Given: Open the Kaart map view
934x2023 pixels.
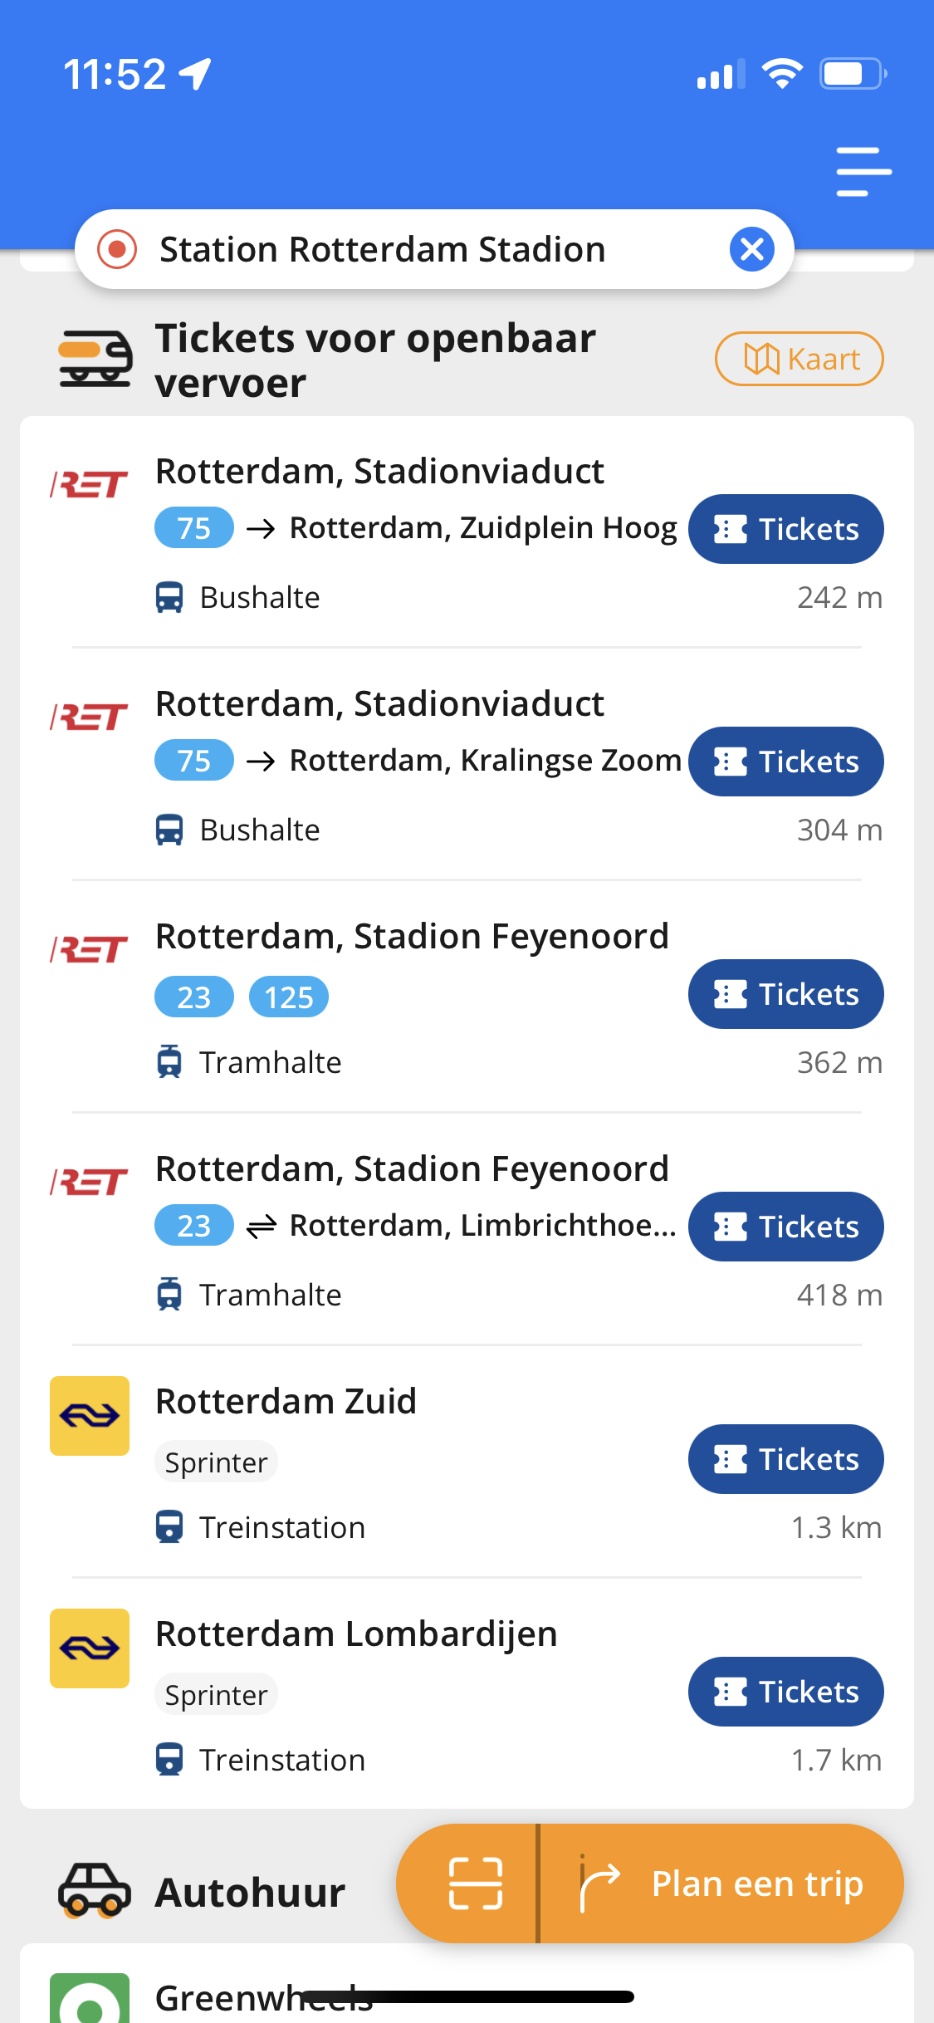Looking at the screenshot, I should (799, 359).
